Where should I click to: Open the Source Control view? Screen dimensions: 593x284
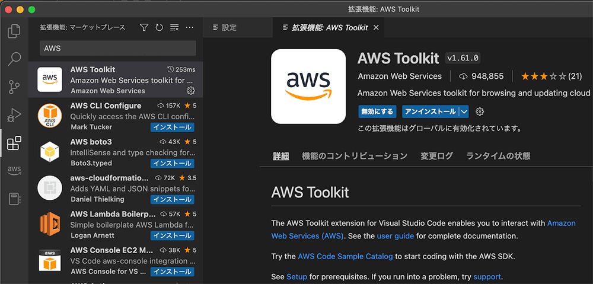click(x=14, y=87)
